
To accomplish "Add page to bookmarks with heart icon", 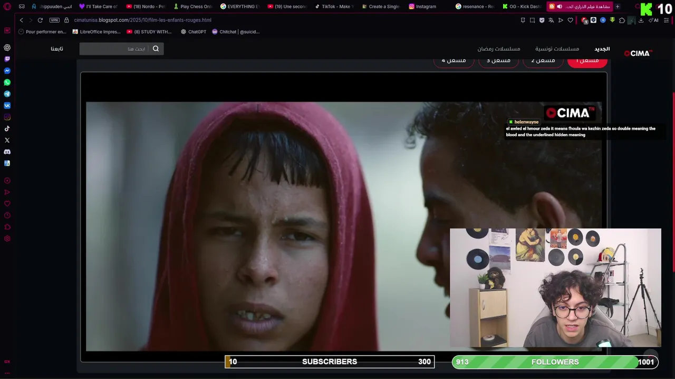I will pos(570,20).
